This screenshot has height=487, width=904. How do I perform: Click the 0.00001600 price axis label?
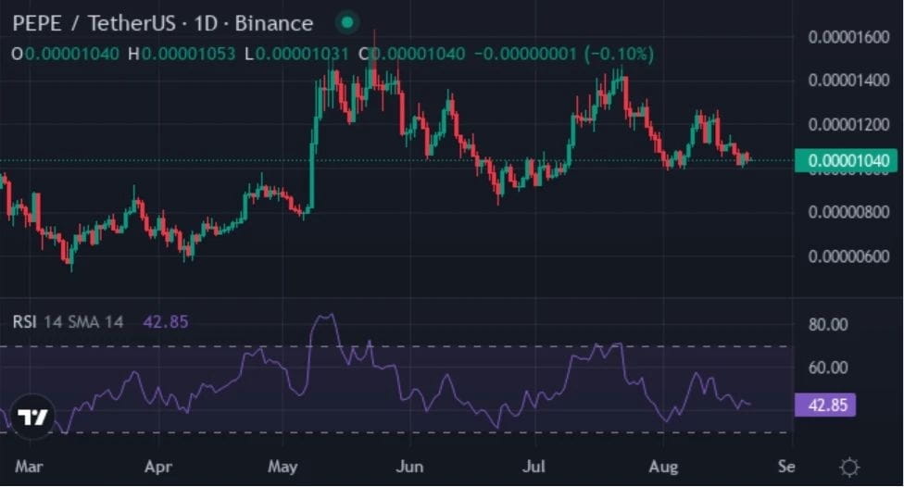tap(848, 37)
